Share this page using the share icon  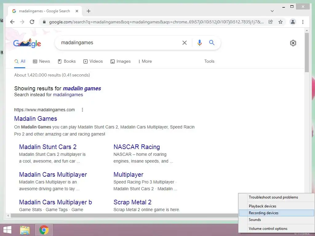point(271,22)
